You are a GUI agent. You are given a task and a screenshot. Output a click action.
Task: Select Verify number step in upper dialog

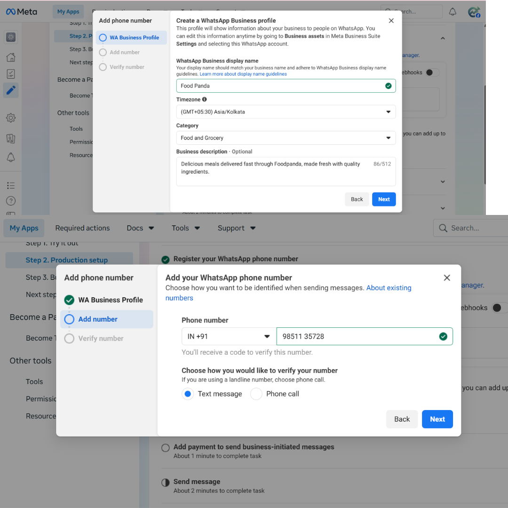tap(122, 67)
